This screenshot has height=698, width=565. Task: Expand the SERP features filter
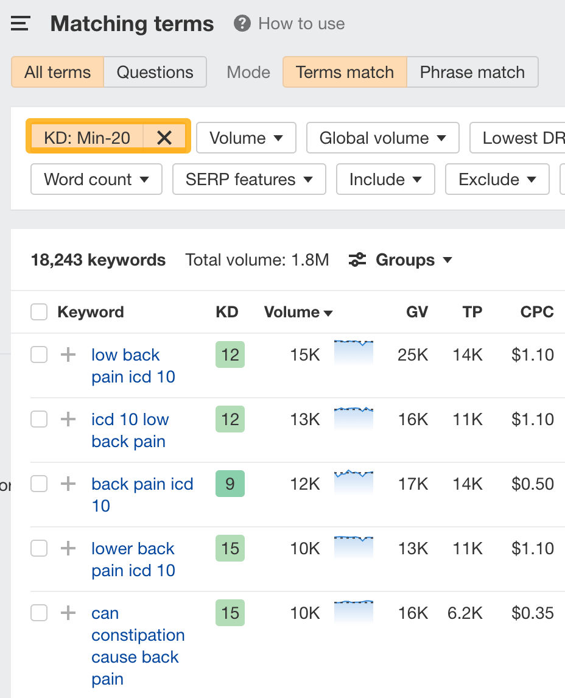coord(249,179)
